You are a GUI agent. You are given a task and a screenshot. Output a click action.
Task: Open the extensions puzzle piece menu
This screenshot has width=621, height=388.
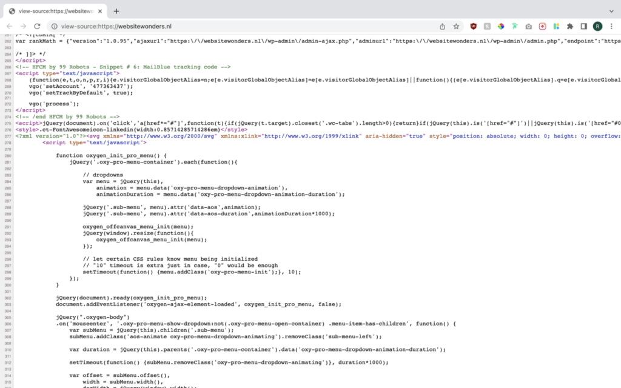571,27
